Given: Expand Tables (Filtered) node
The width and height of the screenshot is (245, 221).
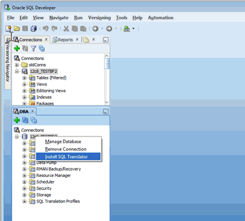Looking at the screenshot, I should click(24, 78).
